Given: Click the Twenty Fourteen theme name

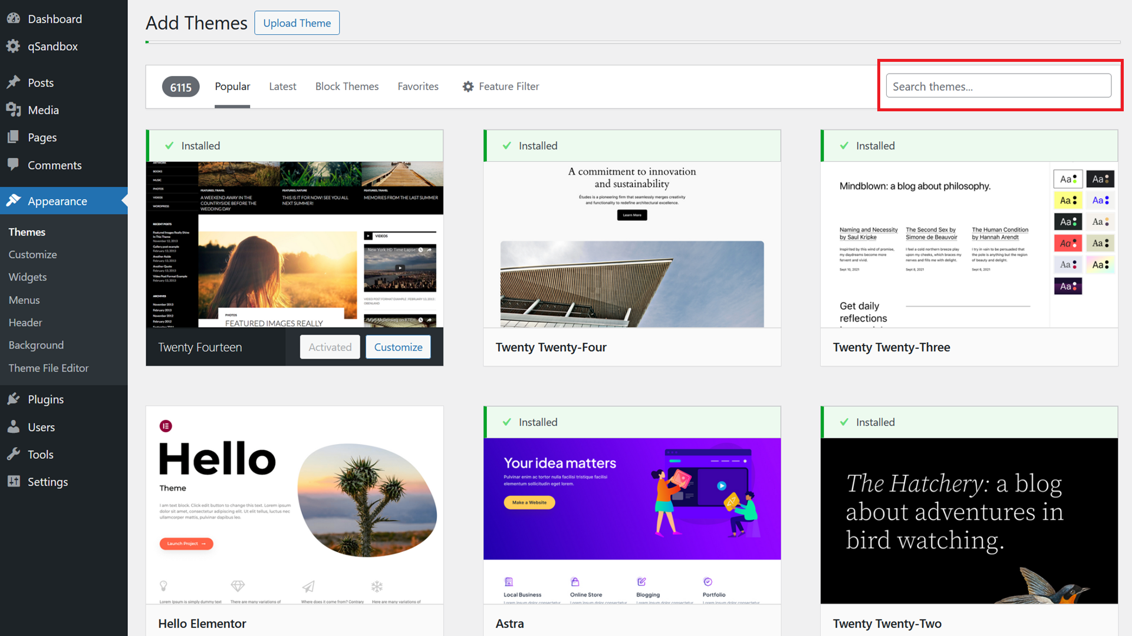Looking at the screenshot, I should (x=200, y=347).
